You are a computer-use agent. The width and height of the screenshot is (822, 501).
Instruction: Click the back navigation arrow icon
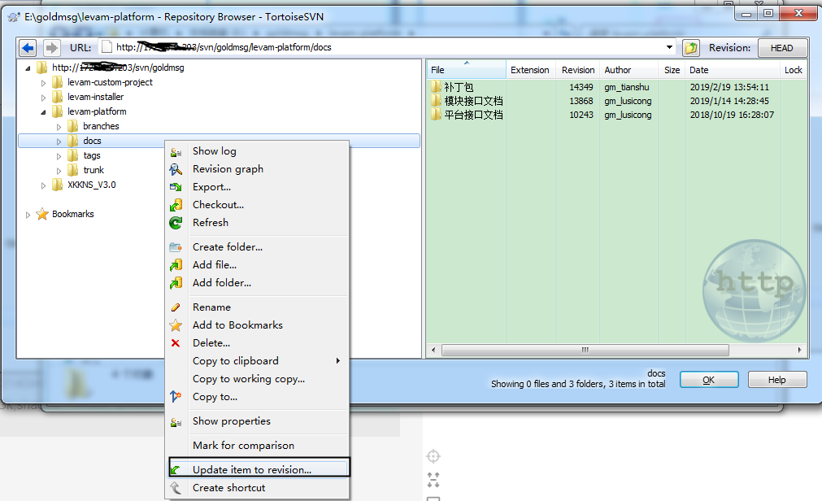(x=28, y=48)
